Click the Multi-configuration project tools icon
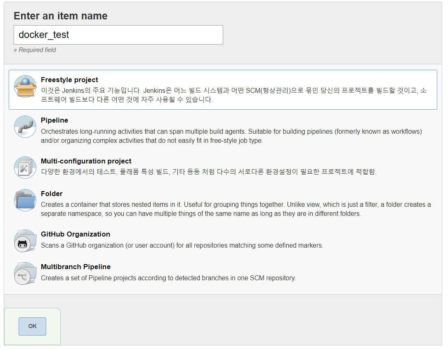 (x=25, y=168)
